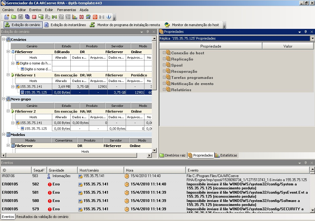315x221 pixels.
Task: Expand the Spool property group
Action: tap(164, 65)
